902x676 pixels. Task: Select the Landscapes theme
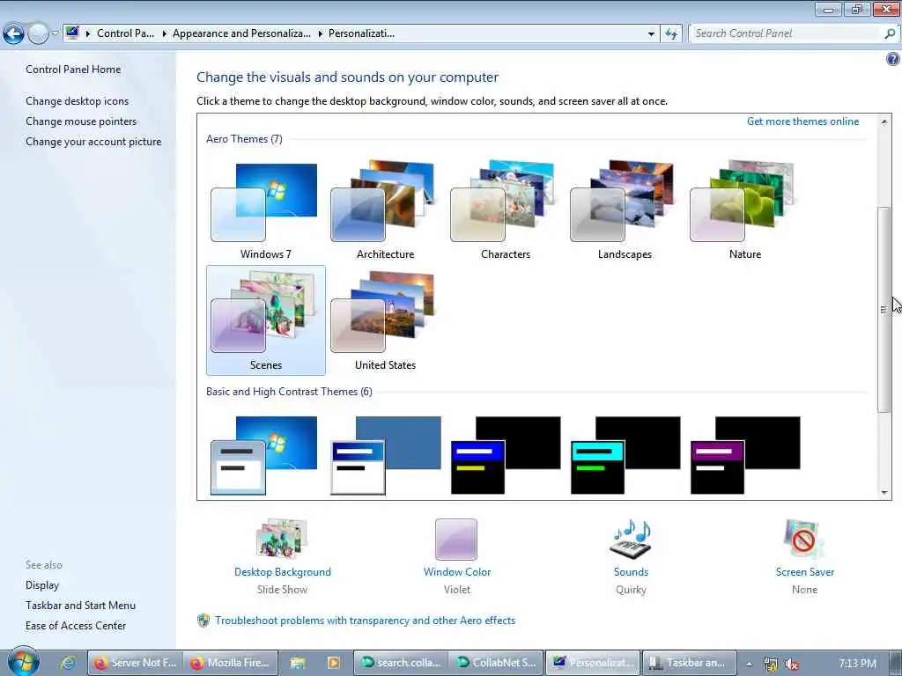point(625,210)
